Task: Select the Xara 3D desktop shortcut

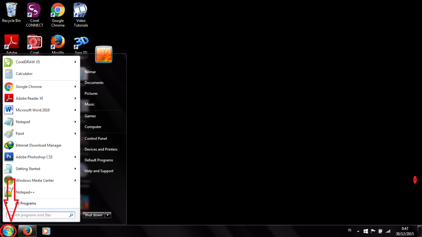Action: [x=81, y=44]
